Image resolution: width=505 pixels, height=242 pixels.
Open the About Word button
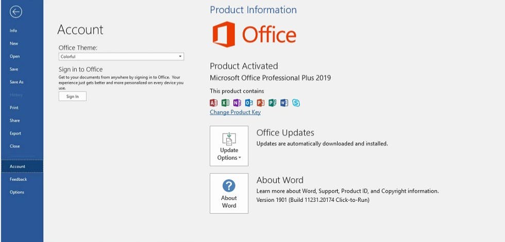pyautogui.click(x=229, y=194)
